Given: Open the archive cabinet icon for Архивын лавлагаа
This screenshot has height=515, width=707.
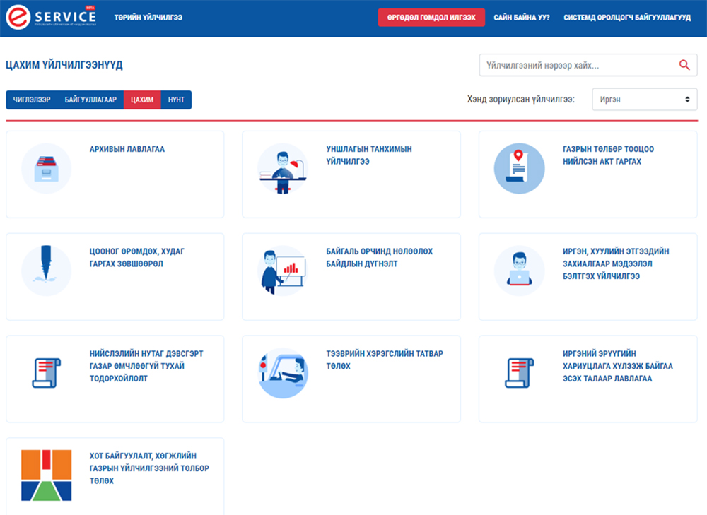Looking at the screenshot, I should pyautogui.click(x=47, y=168).
